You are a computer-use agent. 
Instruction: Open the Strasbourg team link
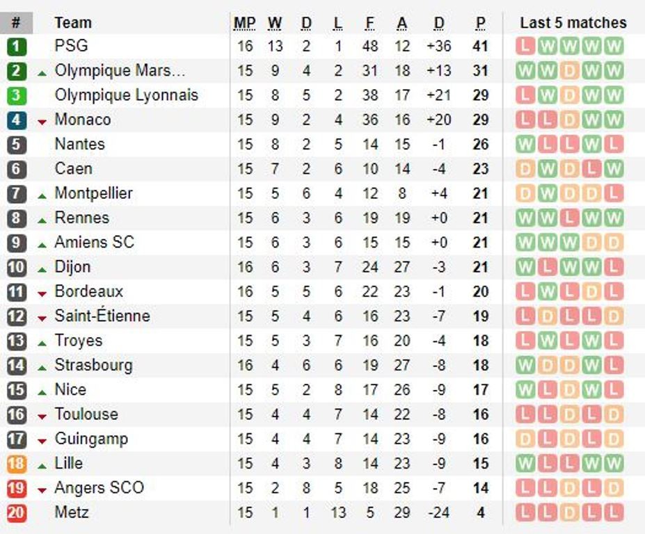93,365
